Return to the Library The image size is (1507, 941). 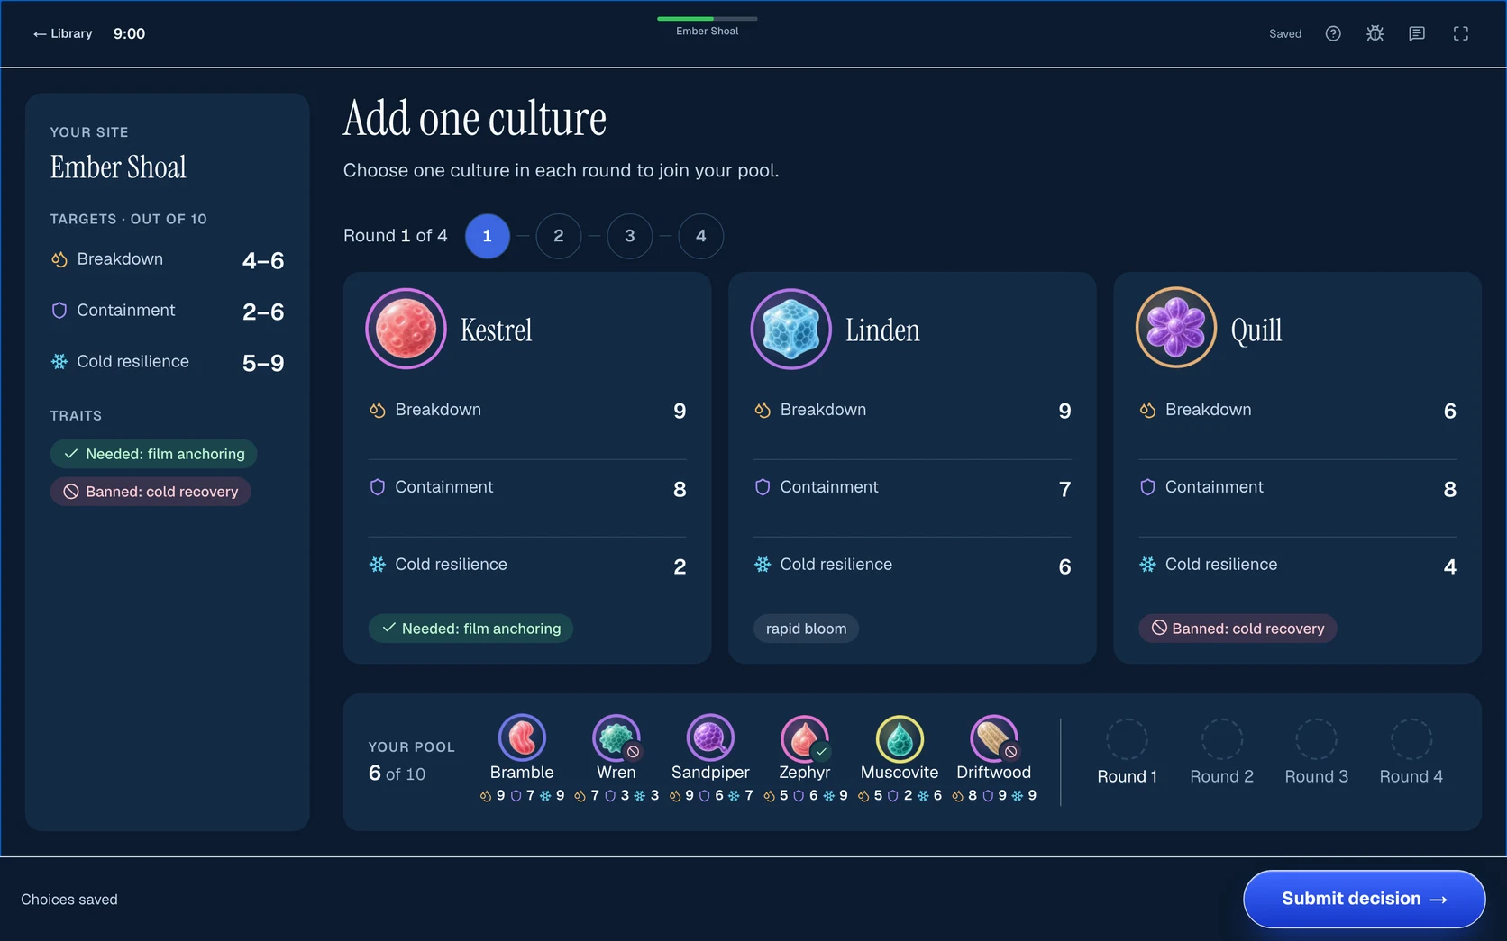click(62, 33)
